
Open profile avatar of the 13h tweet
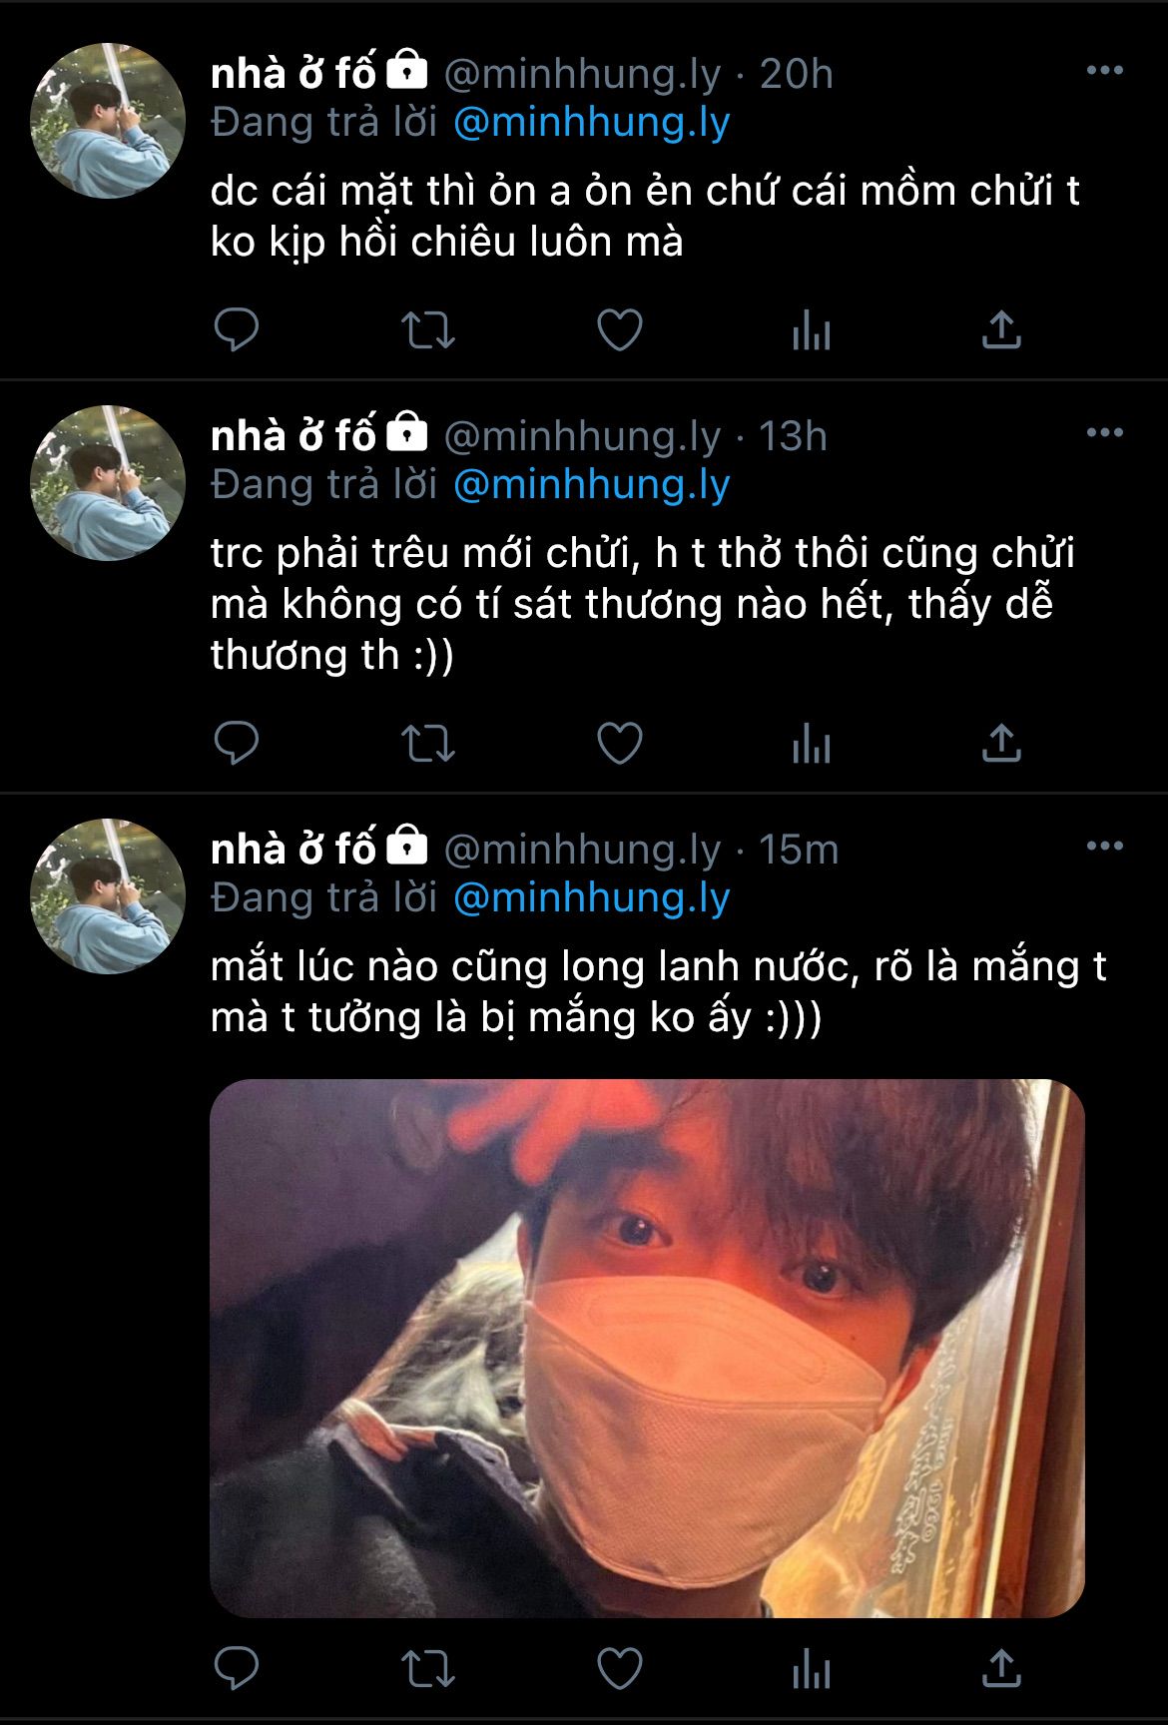point(108,482)
